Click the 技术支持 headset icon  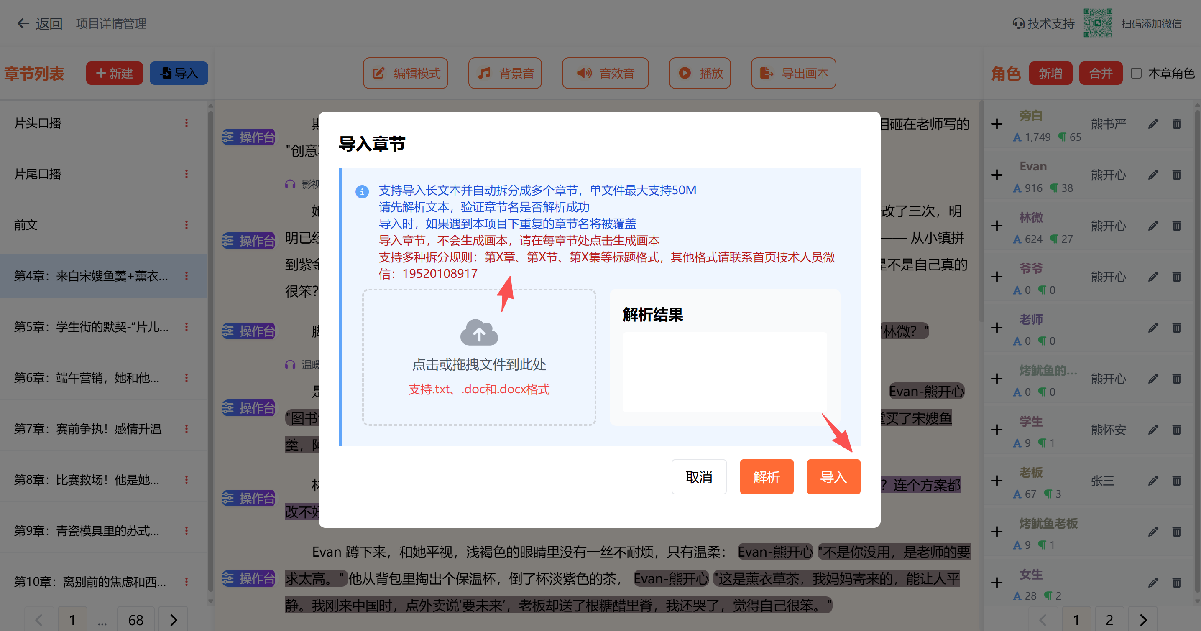[x=1019, y=23]
